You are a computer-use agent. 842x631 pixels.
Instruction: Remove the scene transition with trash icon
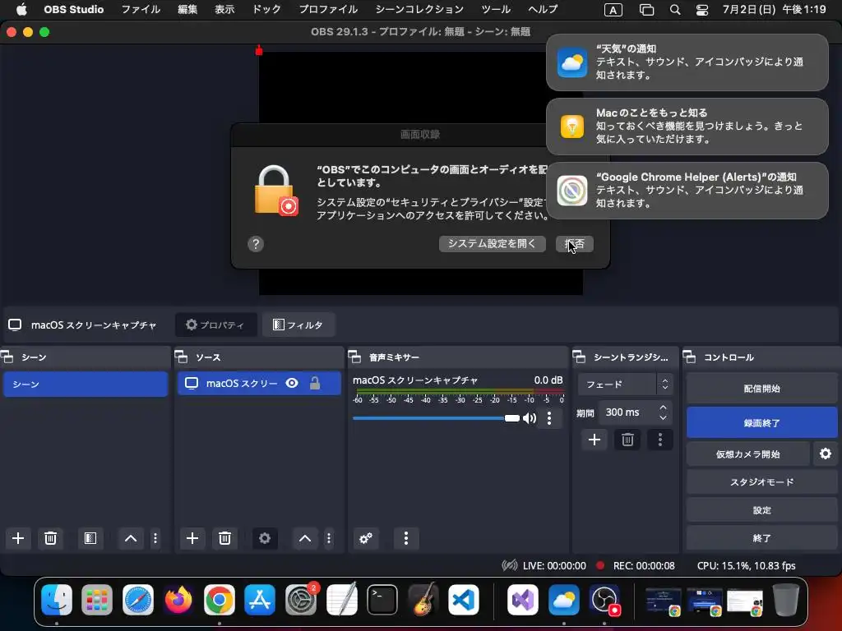pyautogui.click(x=627, y=440)
